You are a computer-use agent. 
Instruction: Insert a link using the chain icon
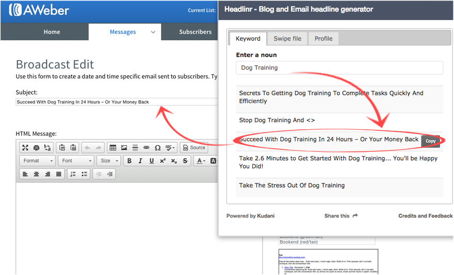click(146, 147)
